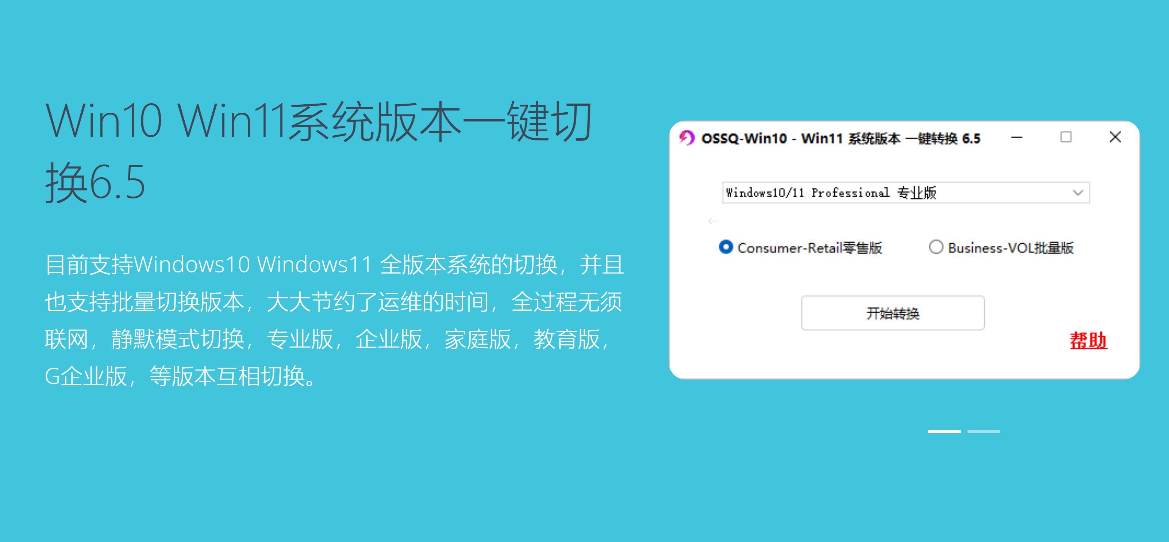Click the 开始转换 button
Viewport: 1169px width, 542px height.
893,313
